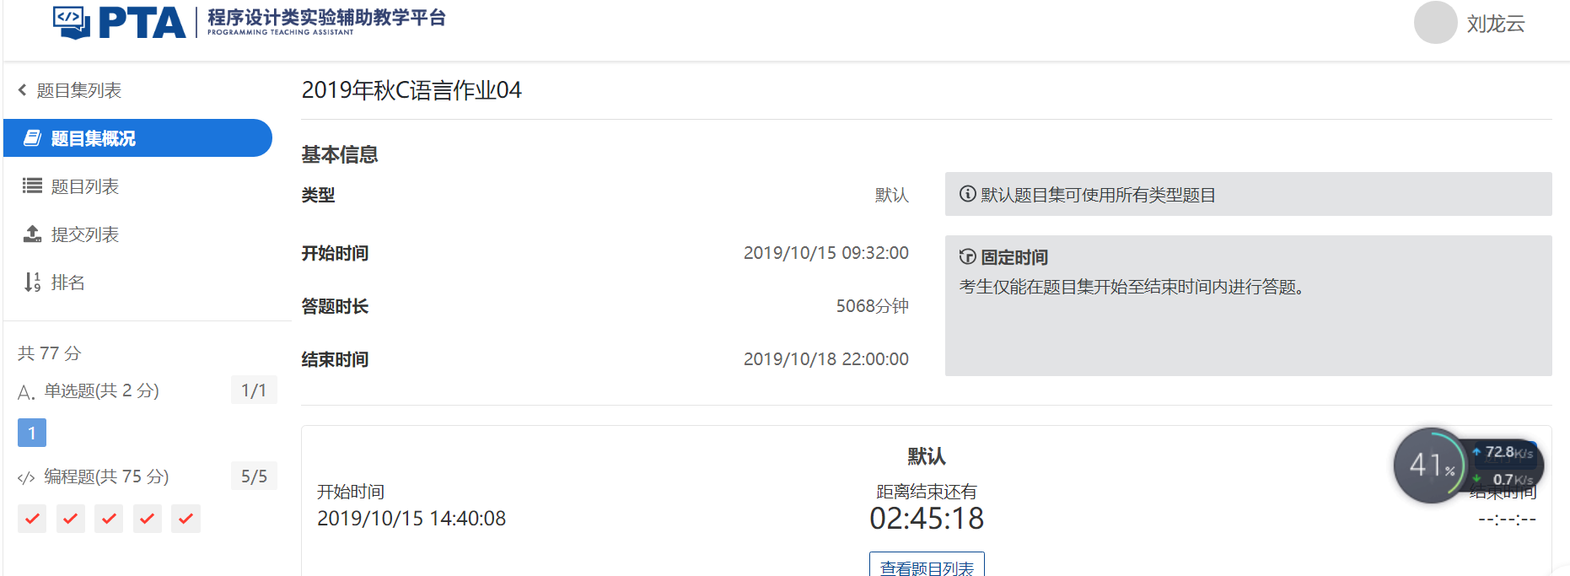Click the user avatar circle
The image size is (1570, 576).
1435,23
